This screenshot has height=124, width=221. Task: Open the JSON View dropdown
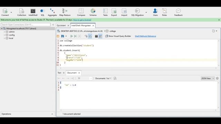point(208,78)
